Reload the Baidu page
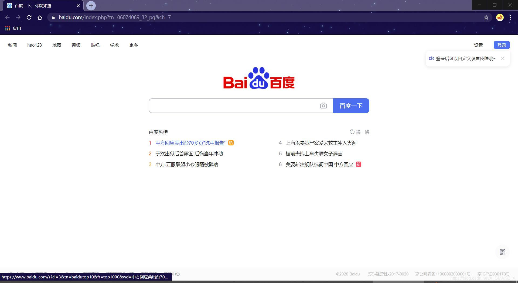 tap(29, 18)
